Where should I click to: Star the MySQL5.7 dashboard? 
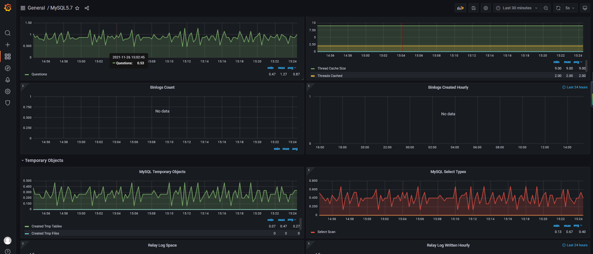[77, 8]
